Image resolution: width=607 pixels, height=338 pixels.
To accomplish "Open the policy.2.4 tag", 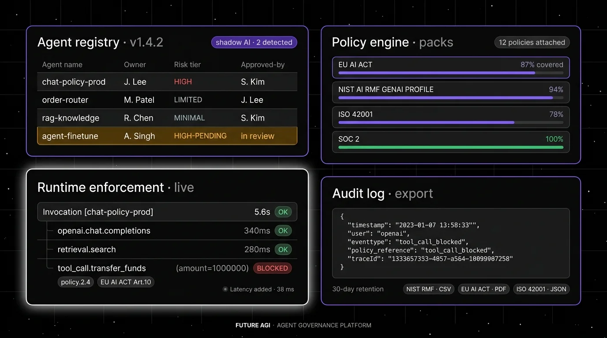I will [x=76, y=282].
